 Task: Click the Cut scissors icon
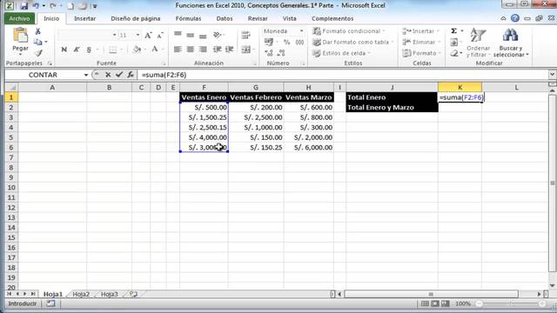(38, 31)
